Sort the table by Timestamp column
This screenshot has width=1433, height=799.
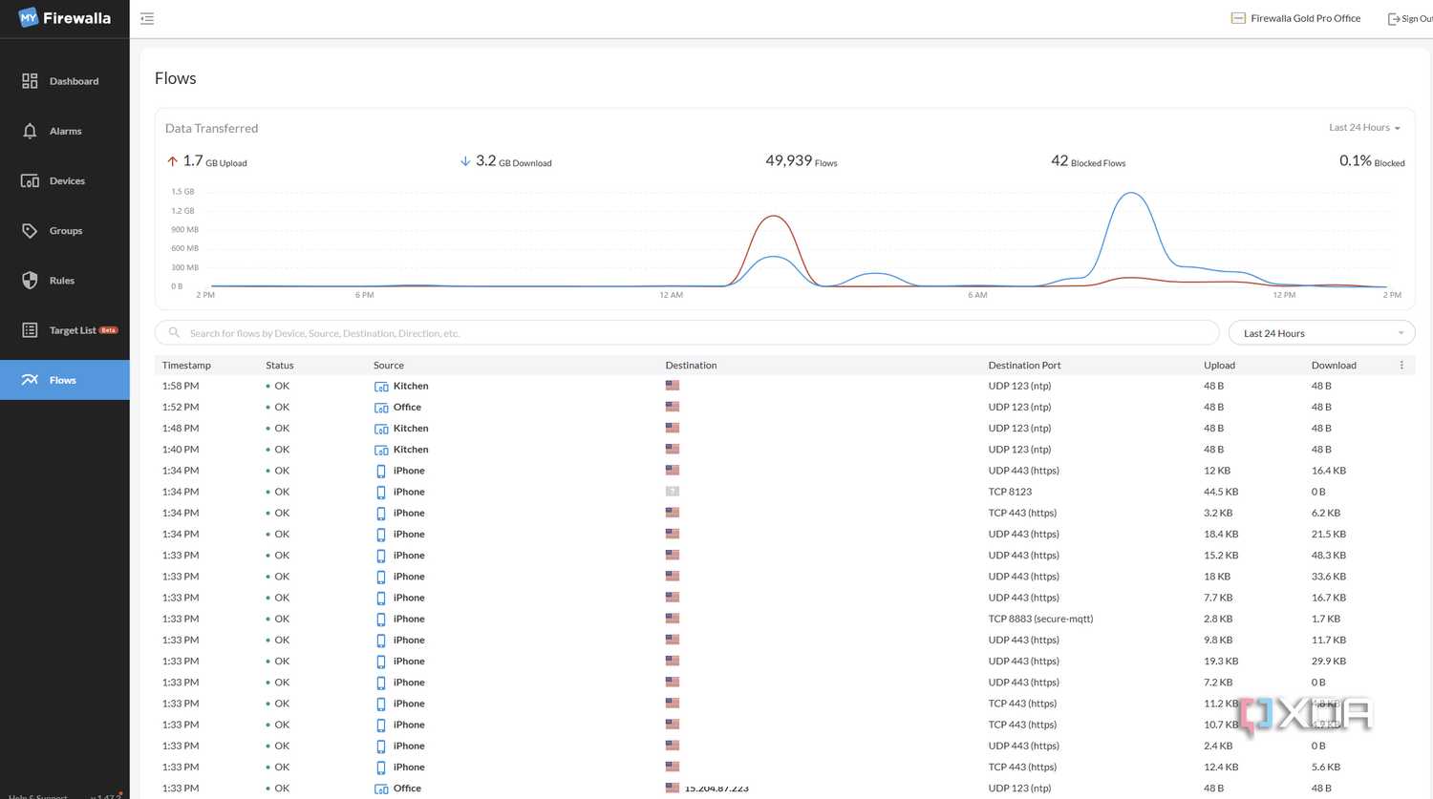click(x=186, y=366)
